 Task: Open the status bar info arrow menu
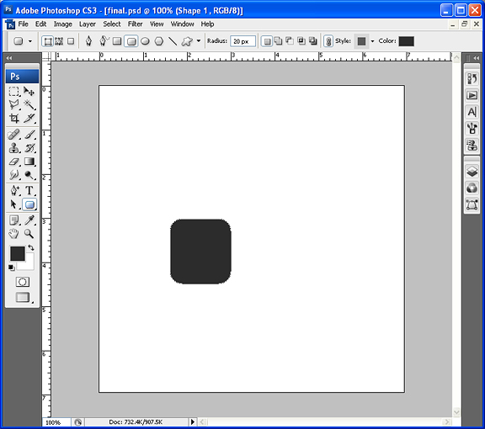193,422
